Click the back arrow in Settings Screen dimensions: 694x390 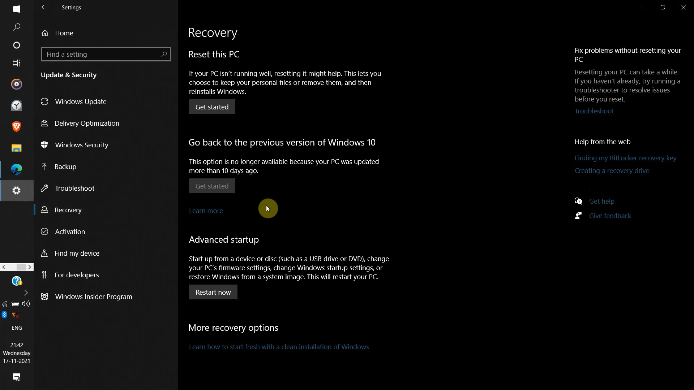click(44, 7)
